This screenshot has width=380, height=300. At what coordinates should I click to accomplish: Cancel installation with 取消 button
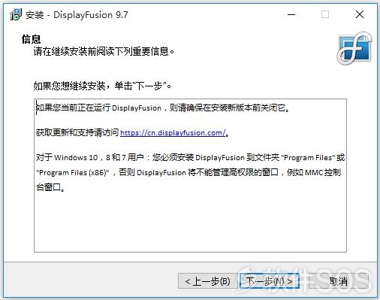point(339,281)
